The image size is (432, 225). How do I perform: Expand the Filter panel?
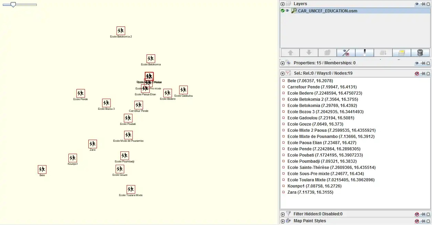click(x=283, y=214)
